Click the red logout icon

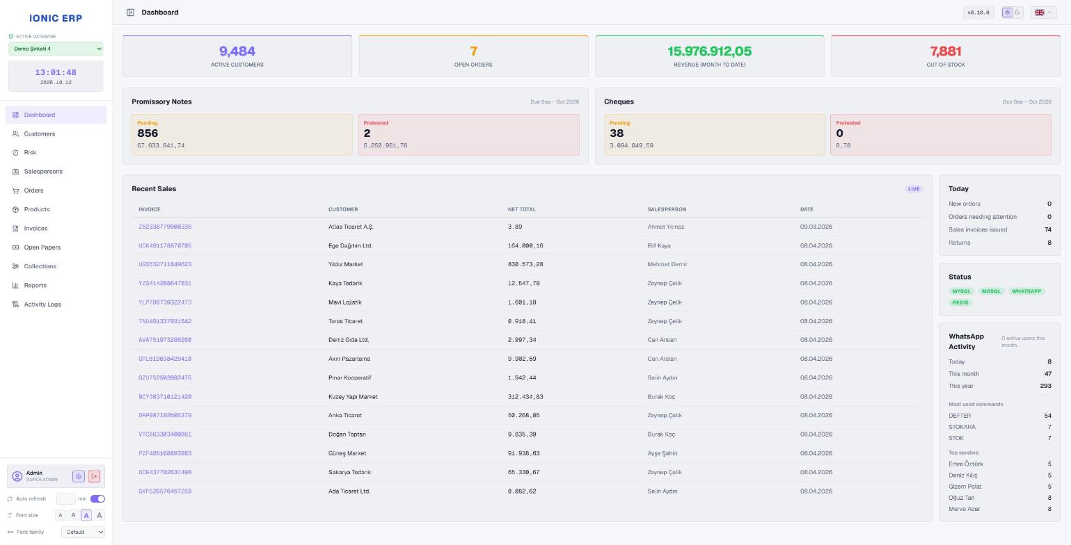[x=94, y=476]
